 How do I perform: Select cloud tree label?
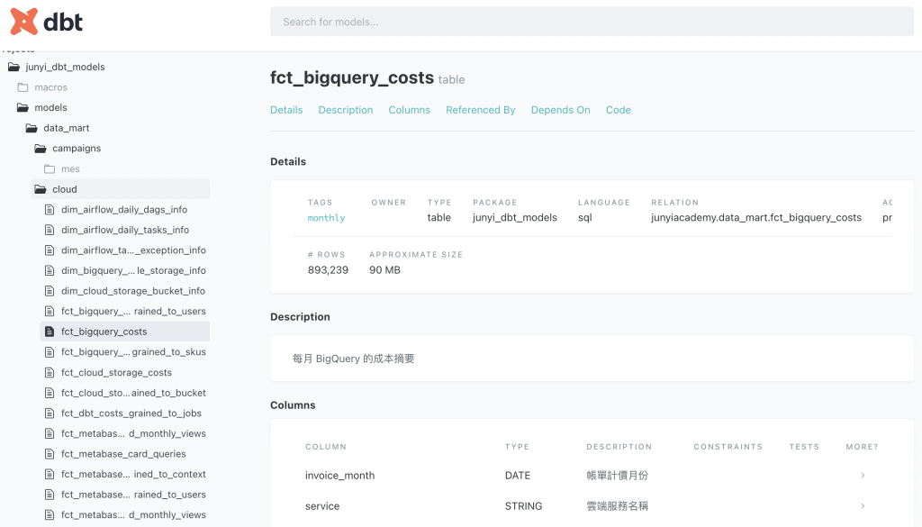pos(65,189)
